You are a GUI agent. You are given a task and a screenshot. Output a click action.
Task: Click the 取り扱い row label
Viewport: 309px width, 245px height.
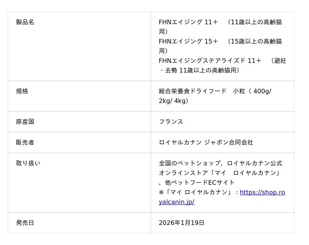pyautogui.click(x=28, y=164)
